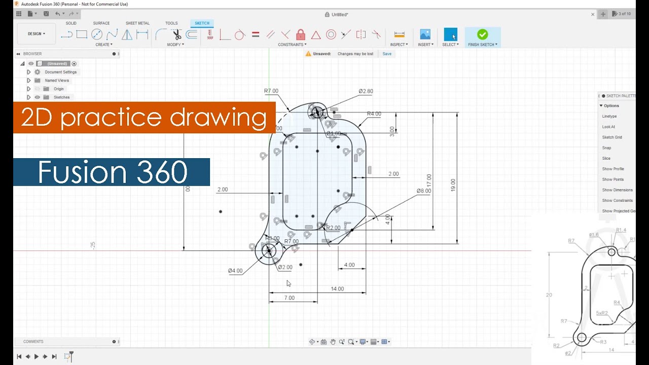Viewport: 649px width, 365px height.
Task: Open the MODIFY dropdown menu
Action: pyautogui.click(x=175, y=45)
